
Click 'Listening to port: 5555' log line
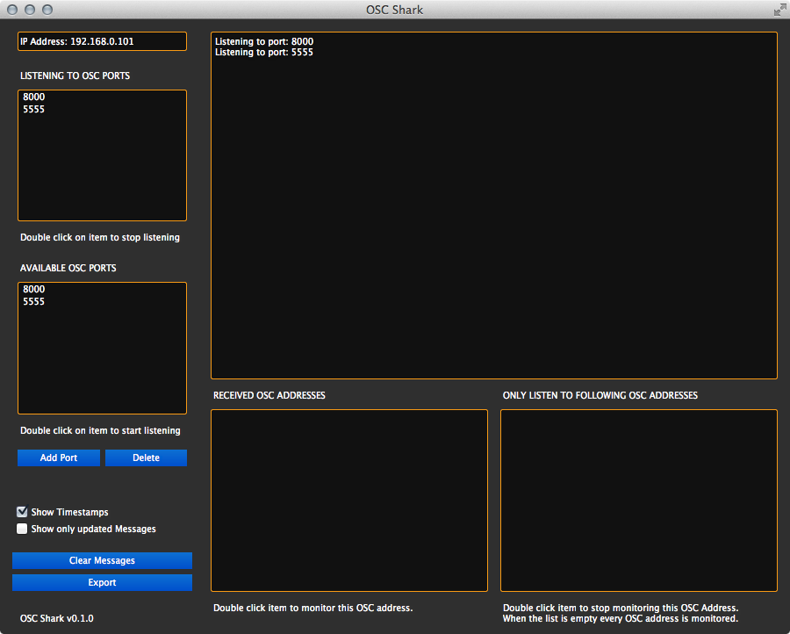(264, 53)
